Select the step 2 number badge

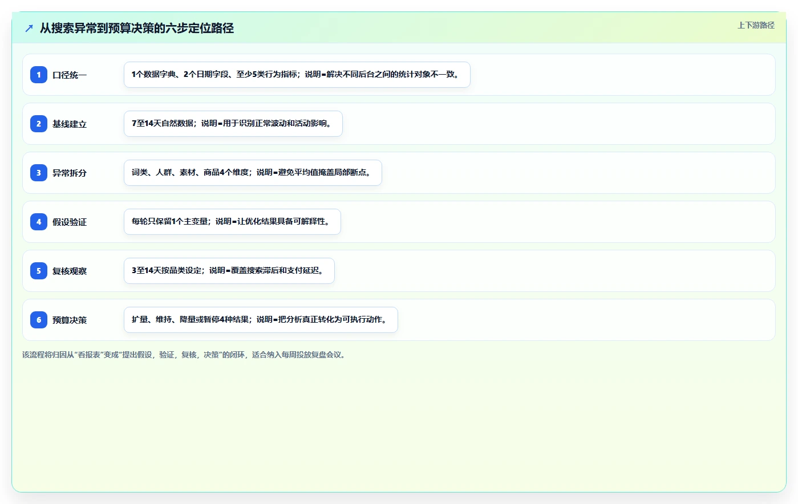click(39, 124)
